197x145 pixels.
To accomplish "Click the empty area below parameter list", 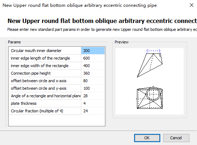I will (57, 120).
